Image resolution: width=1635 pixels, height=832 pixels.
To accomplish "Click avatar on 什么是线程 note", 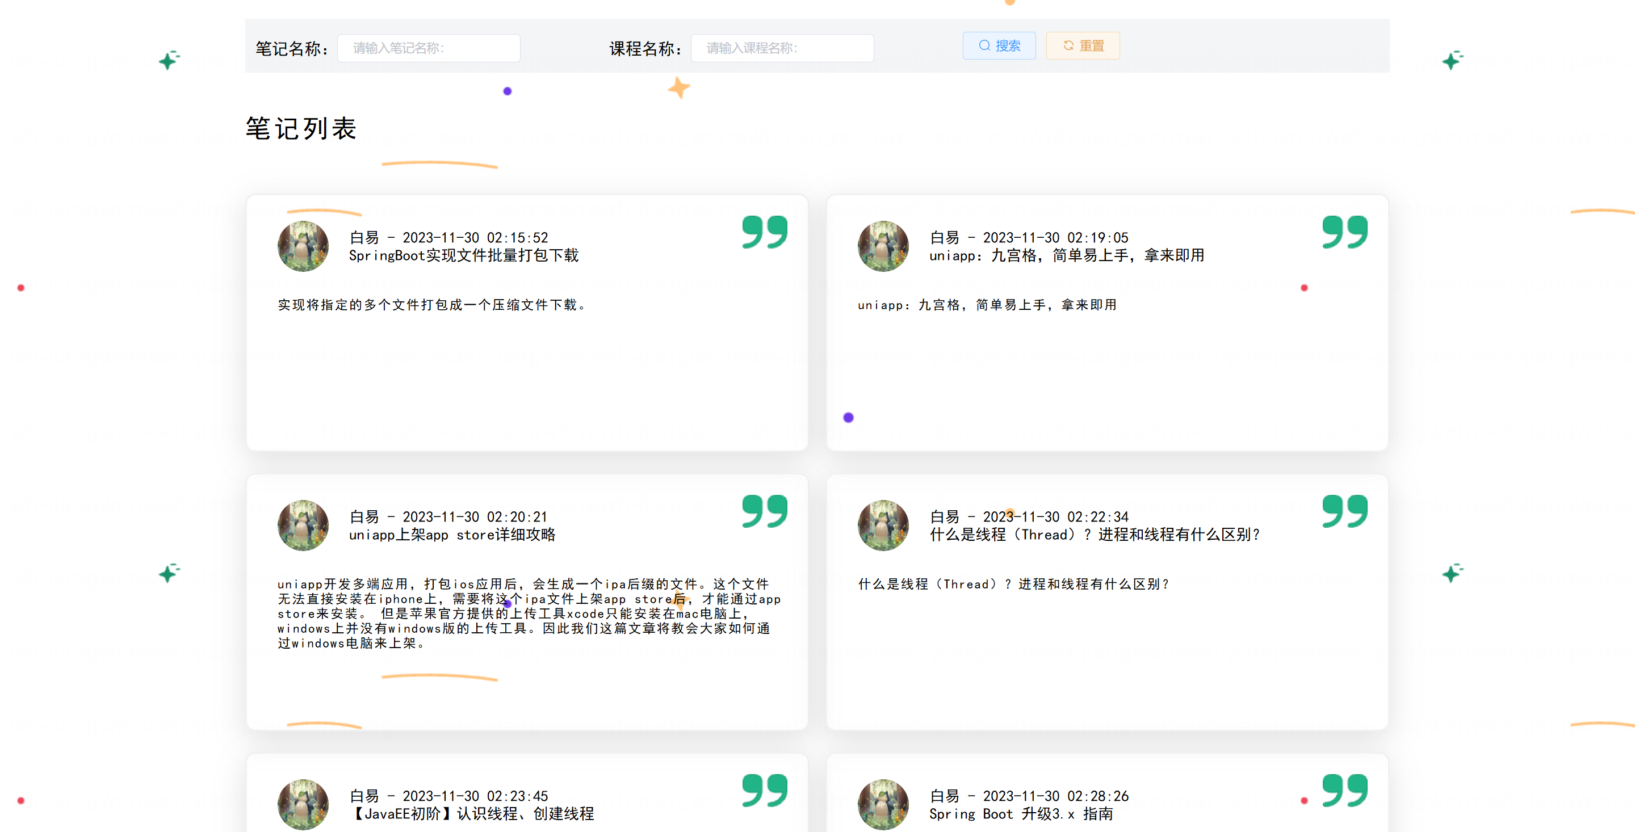I will click(883, 526).
